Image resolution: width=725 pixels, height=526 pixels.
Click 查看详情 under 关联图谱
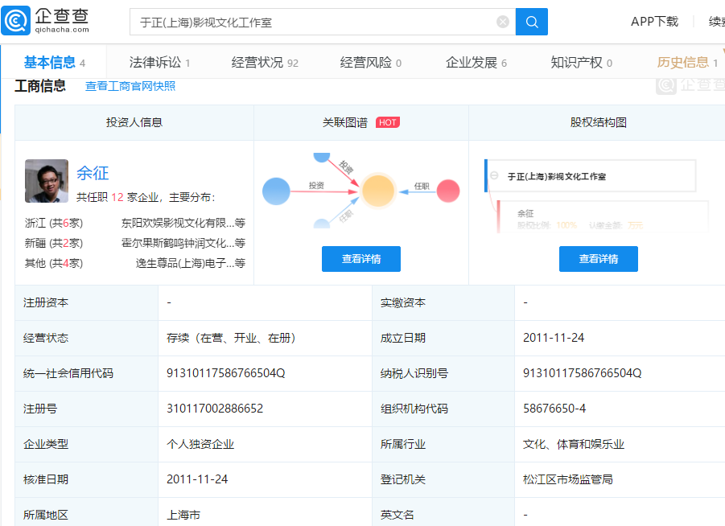tap(361, 259)
